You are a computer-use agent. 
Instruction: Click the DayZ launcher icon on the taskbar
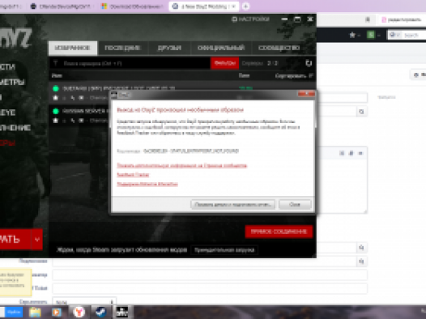click(x=122, y=312)
